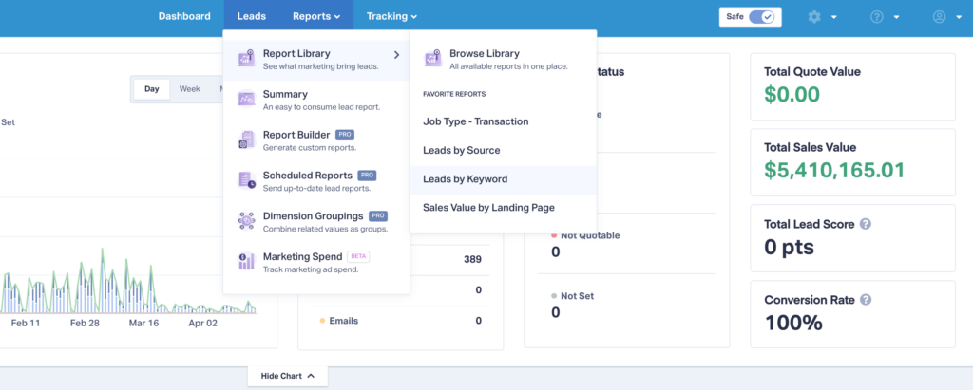Open the Report Library icon
This screenshot has width=973, height=390.
[x=246, y=58]
